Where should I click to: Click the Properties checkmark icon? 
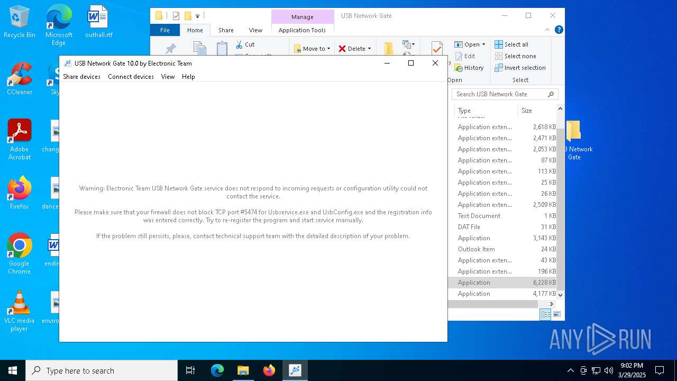pyautogui.click(x=437, y=48)
